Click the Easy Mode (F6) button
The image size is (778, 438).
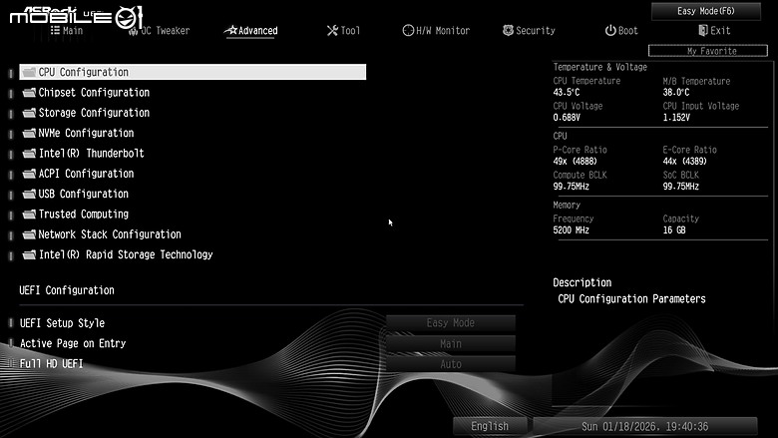[x=705, y=11]
